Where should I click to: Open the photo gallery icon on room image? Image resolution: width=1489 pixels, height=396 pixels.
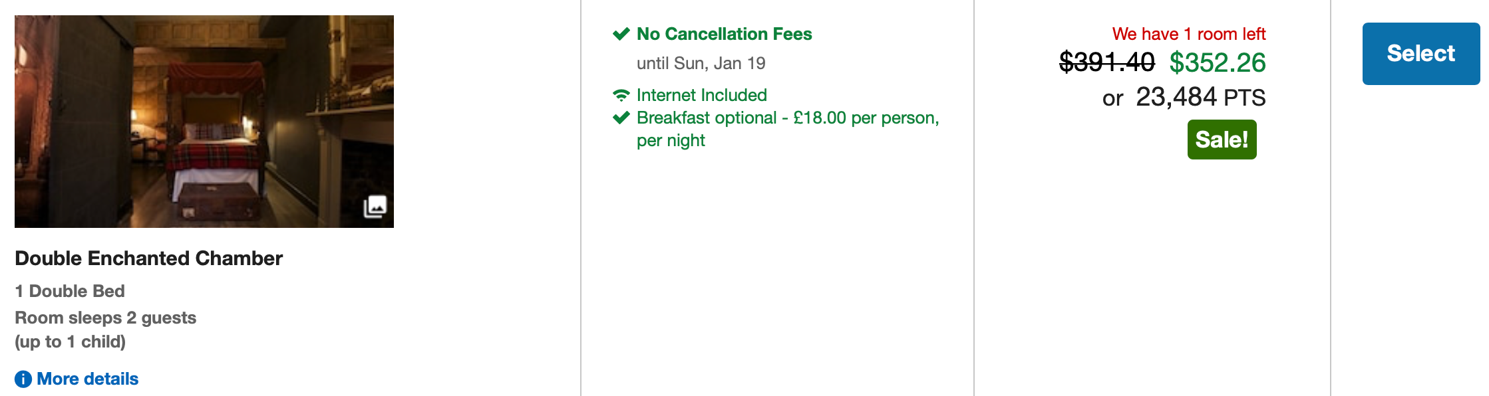[375, 207]
